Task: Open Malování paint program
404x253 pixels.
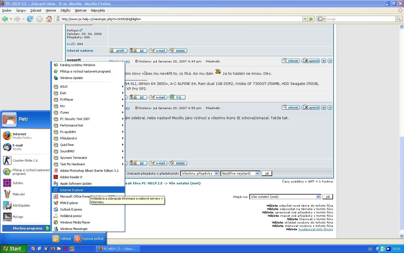Action: point(19,194)
